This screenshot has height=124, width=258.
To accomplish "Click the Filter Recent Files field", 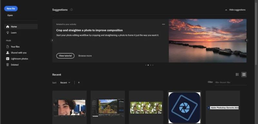I will point(231,82).
